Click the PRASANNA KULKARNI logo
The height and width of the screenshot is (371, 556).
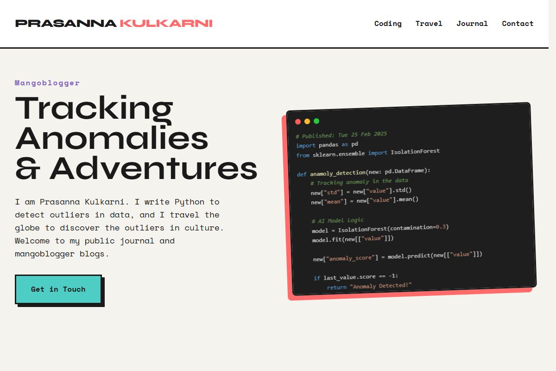[x=114, y=23]
